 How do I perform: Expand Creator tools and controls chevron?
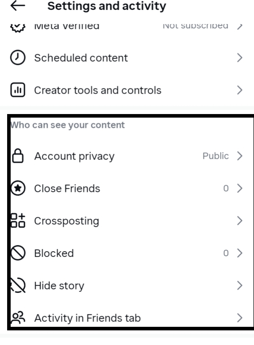tap(240, 90)
